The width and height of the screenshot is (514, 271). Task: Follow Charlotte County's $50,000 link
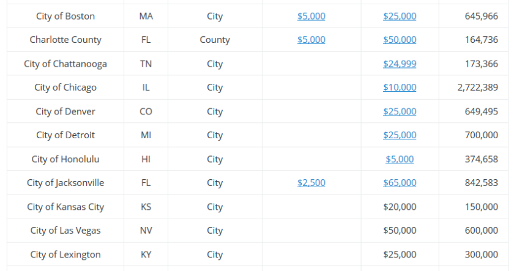tap(400, 40)
